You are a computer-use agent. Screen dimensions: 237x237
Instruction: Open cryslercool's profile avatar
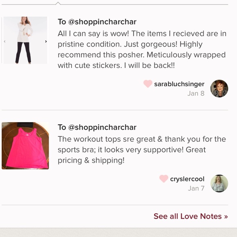click(x=219, y=183)
